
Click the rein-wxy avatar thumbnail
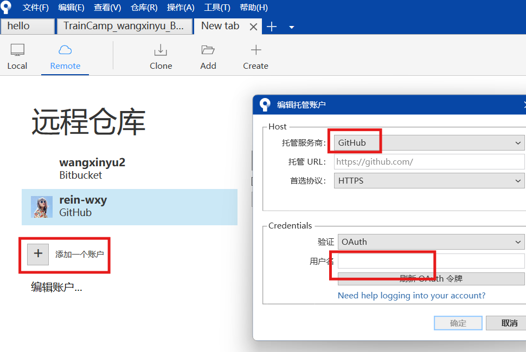pos(42,207)
